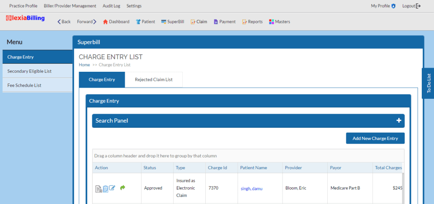Open the Payment module

(x=225, y=22)
